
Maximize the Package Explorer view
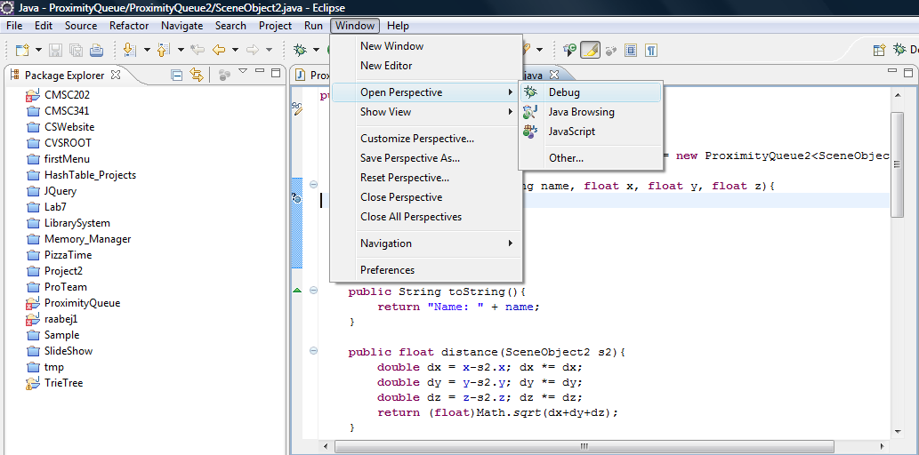coord(276,73)
